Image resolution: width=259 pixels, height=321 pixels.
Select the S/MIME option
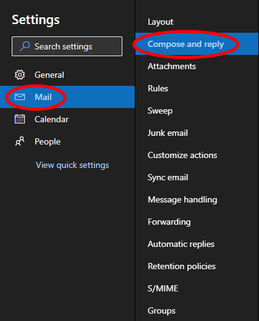pyautogui.click(x=197, y=288)
